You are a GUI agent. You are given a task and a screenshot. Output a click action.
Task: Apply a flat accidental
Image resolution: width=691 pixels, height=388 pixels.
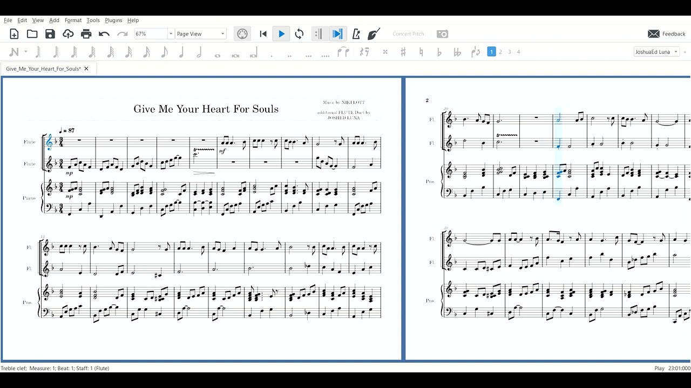[439, 52]
